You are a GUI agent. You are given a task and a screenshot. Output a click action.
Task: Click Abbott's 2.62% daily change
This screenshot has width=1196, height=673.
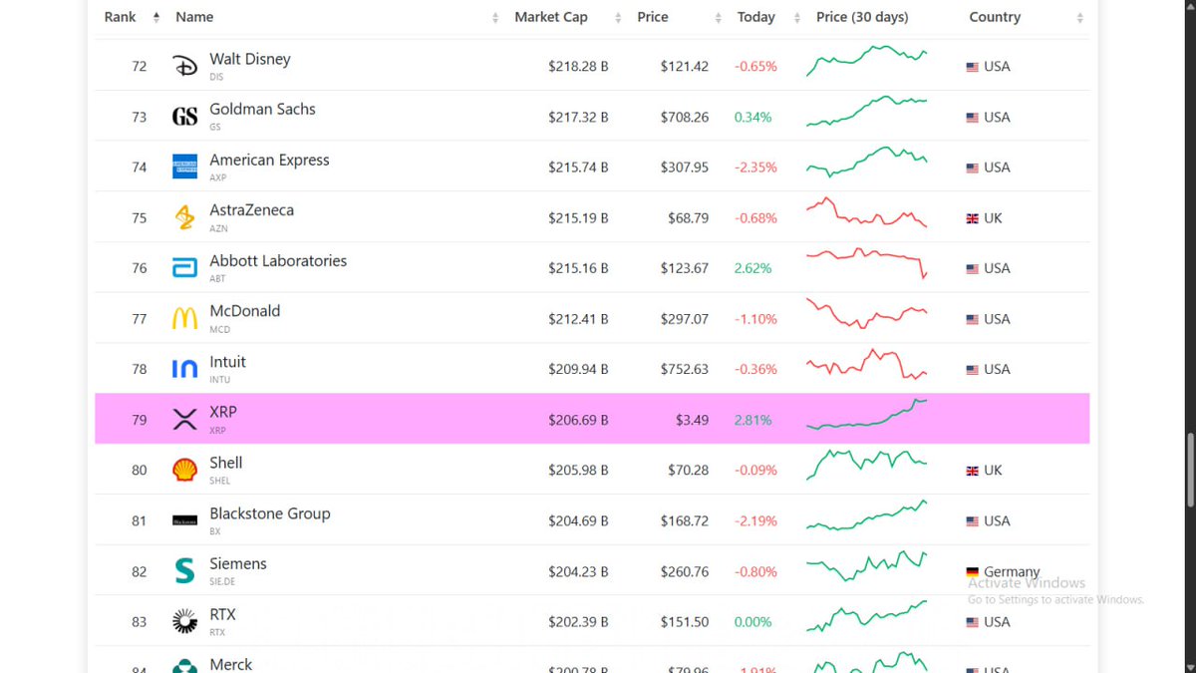(x=752, y=268)
